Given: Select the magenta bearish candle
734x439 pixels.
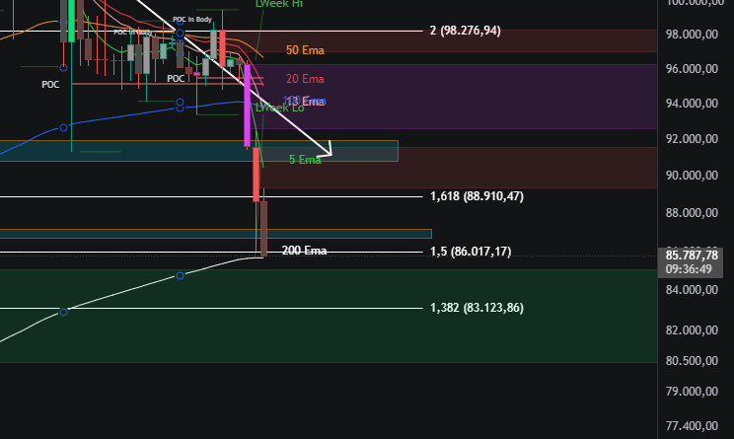Looking at the screenshot, I should (248, 106).
